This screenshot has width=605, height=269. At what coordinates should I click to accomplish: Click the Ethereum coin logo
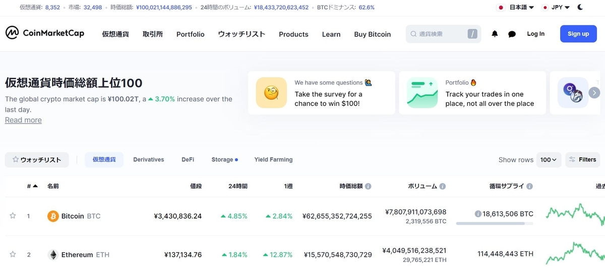click(53, 255)
